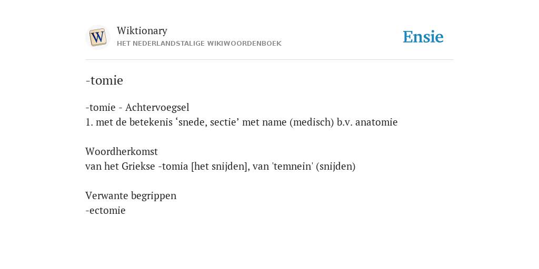Click the word 'anatomie' in the definition
Image resolution: width=539 pixels, height=269 pixels.
point(376,122)
